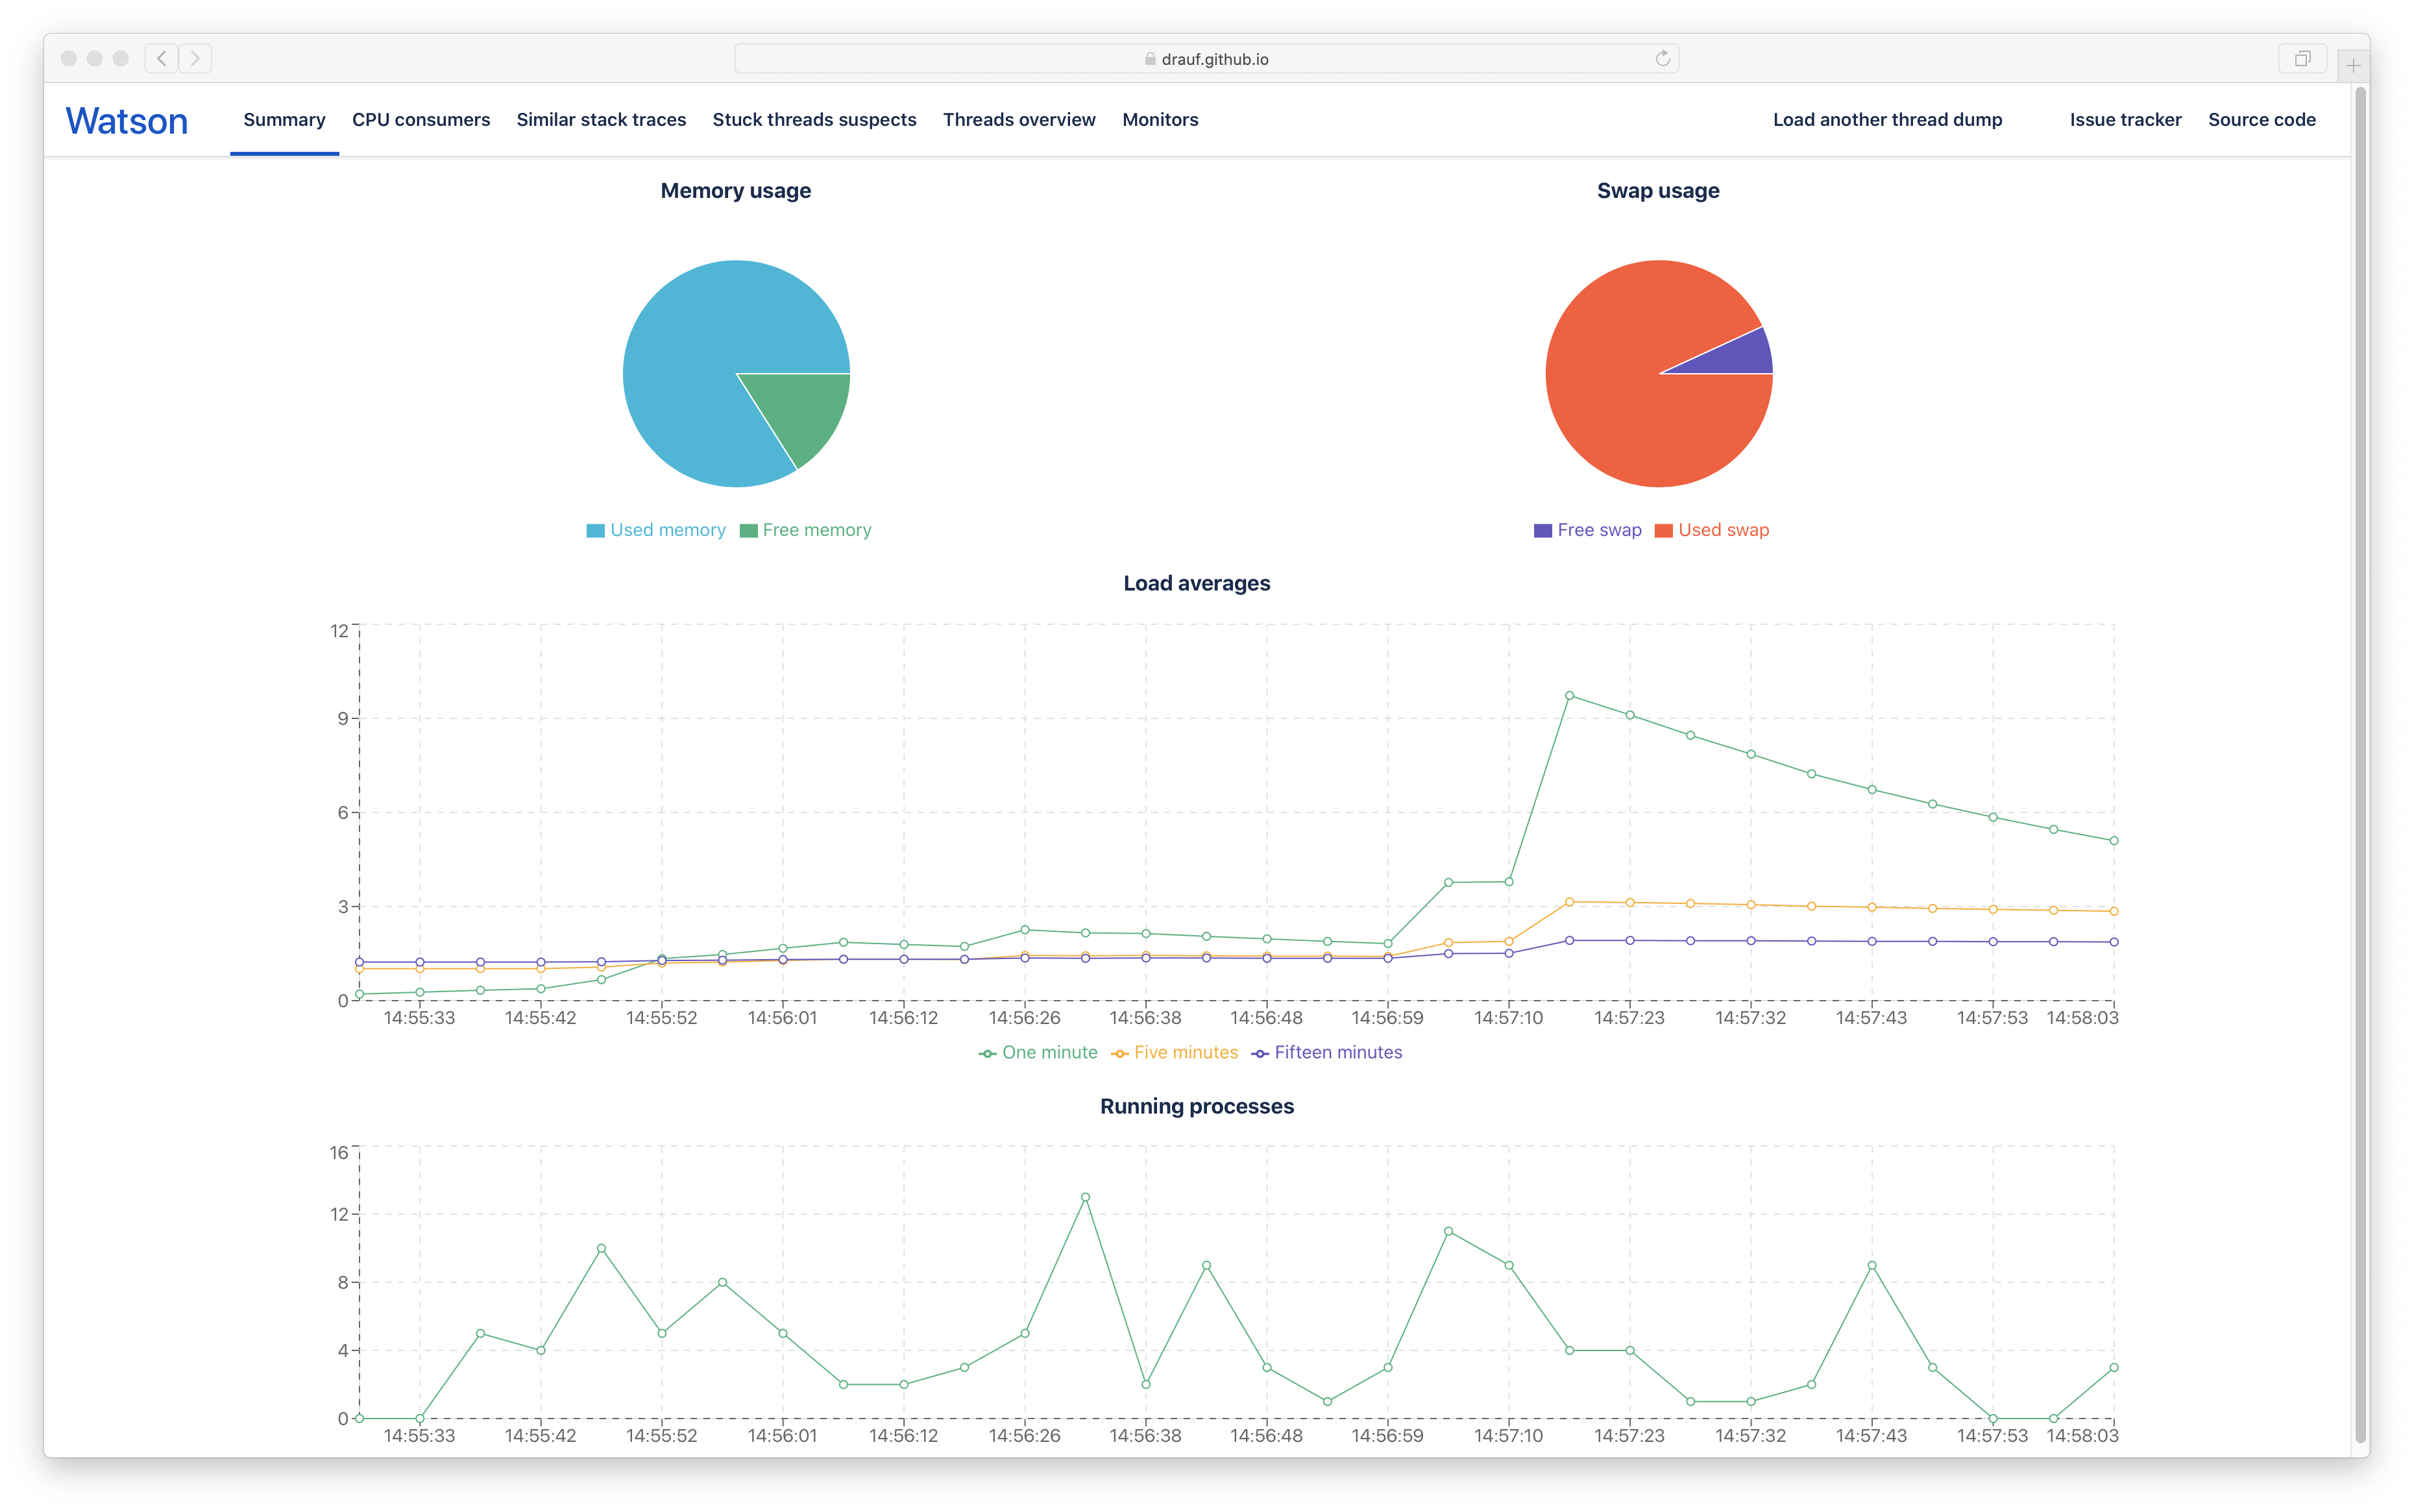Click the browser back arrow icon

tap(161, 59)
